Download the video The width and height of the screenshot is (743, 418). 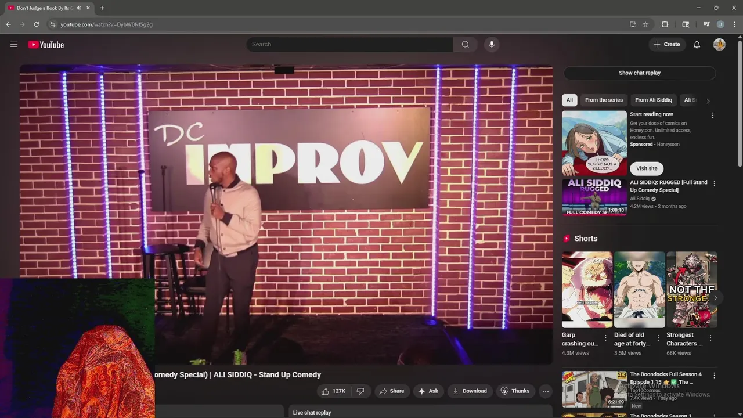470,391
